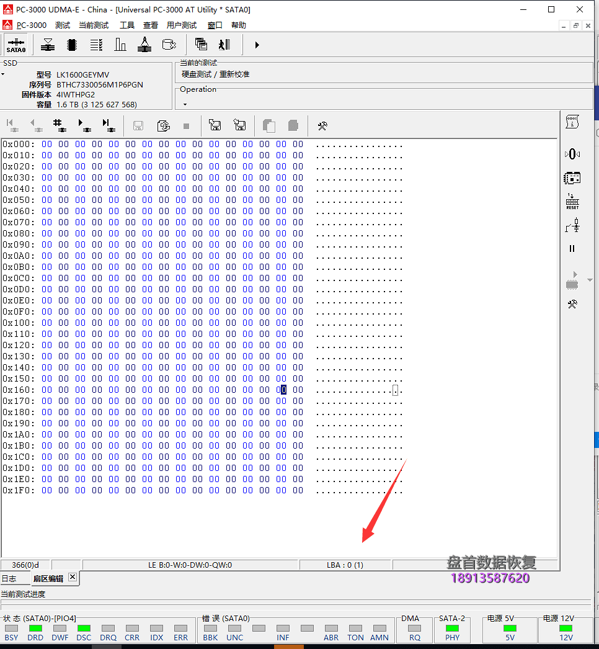
Task: Restore the inner utility window
Action: pyautogui.click(x=576, y=25)
